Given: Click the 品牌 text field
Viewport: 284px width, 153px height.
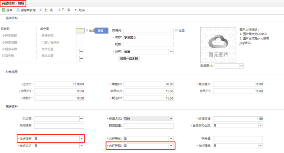Looking at the screenshot, I should pyautogui.click(x=146, y=51).
